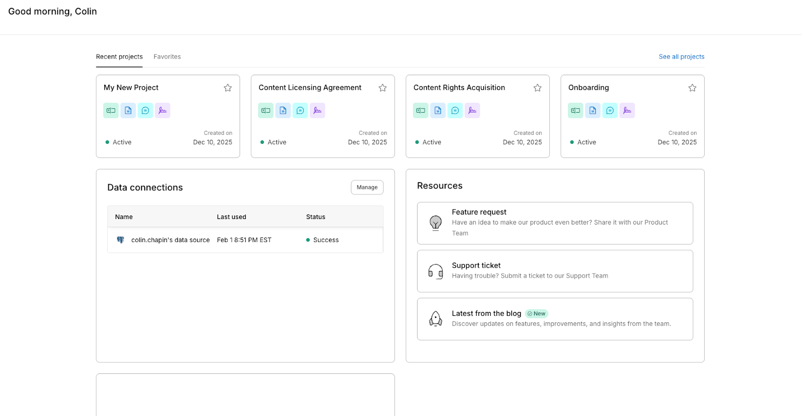
Task: Open purple signature icon in Onboarding card
Action: (627, 110)
